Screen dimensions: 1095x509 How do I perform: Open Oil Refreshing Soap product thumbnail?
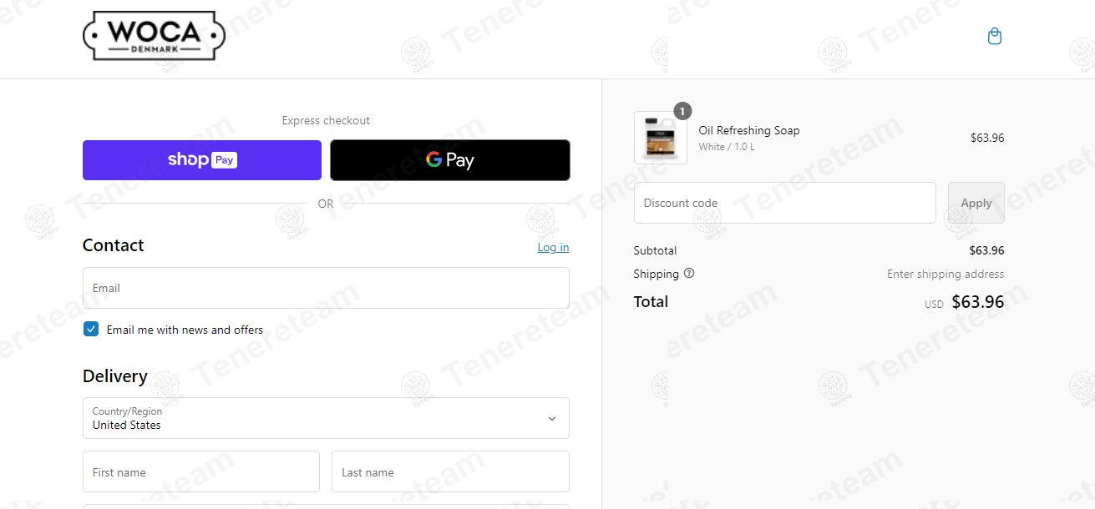pos(661,138)
